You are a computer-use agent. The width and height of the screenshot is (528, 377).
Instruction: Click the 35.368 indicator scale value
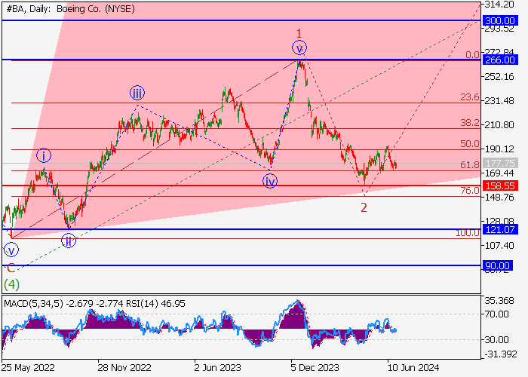499,301
